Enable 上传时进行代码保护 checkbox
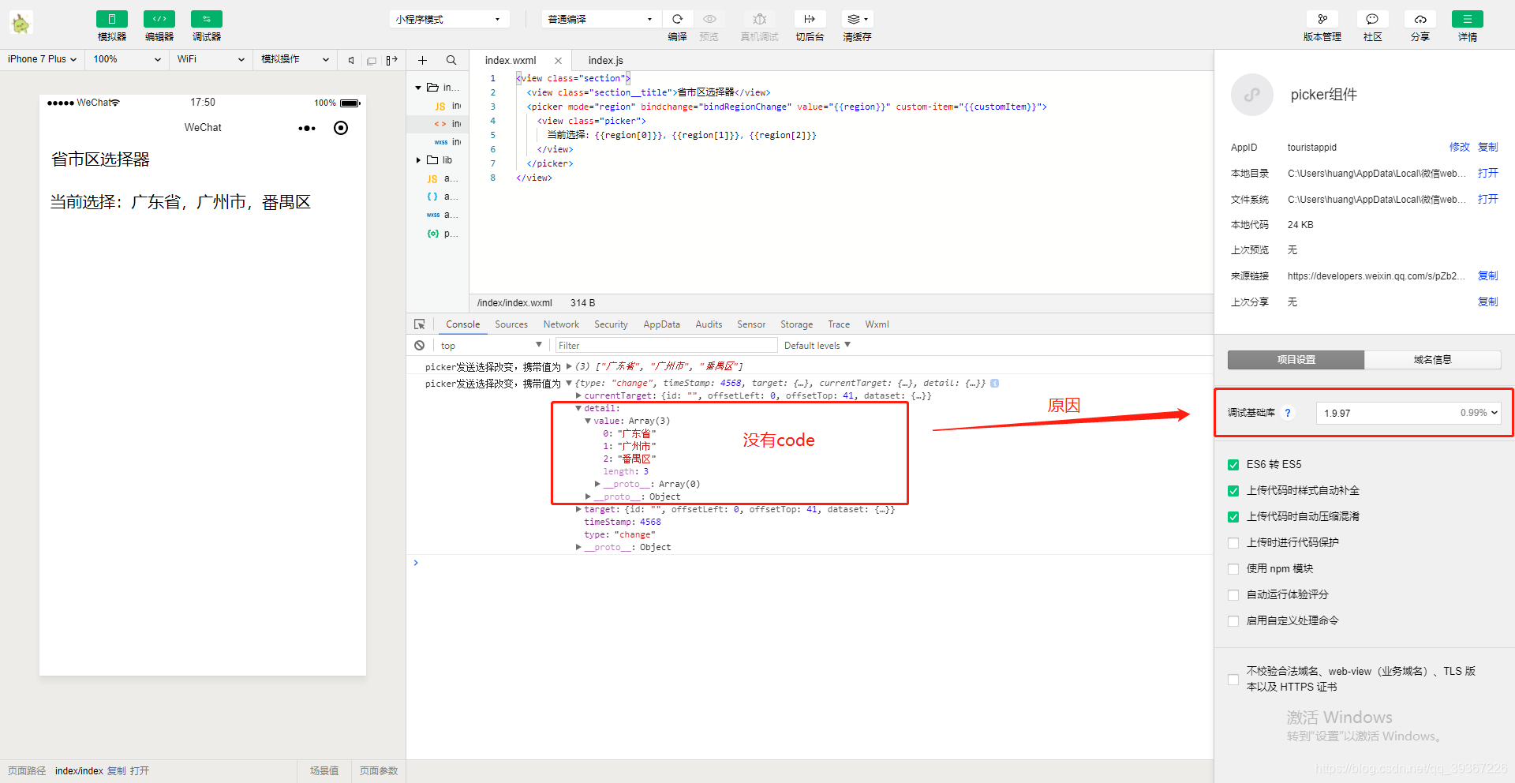The width and height of the screenshot is (1515, 783). pos(1233,543)
